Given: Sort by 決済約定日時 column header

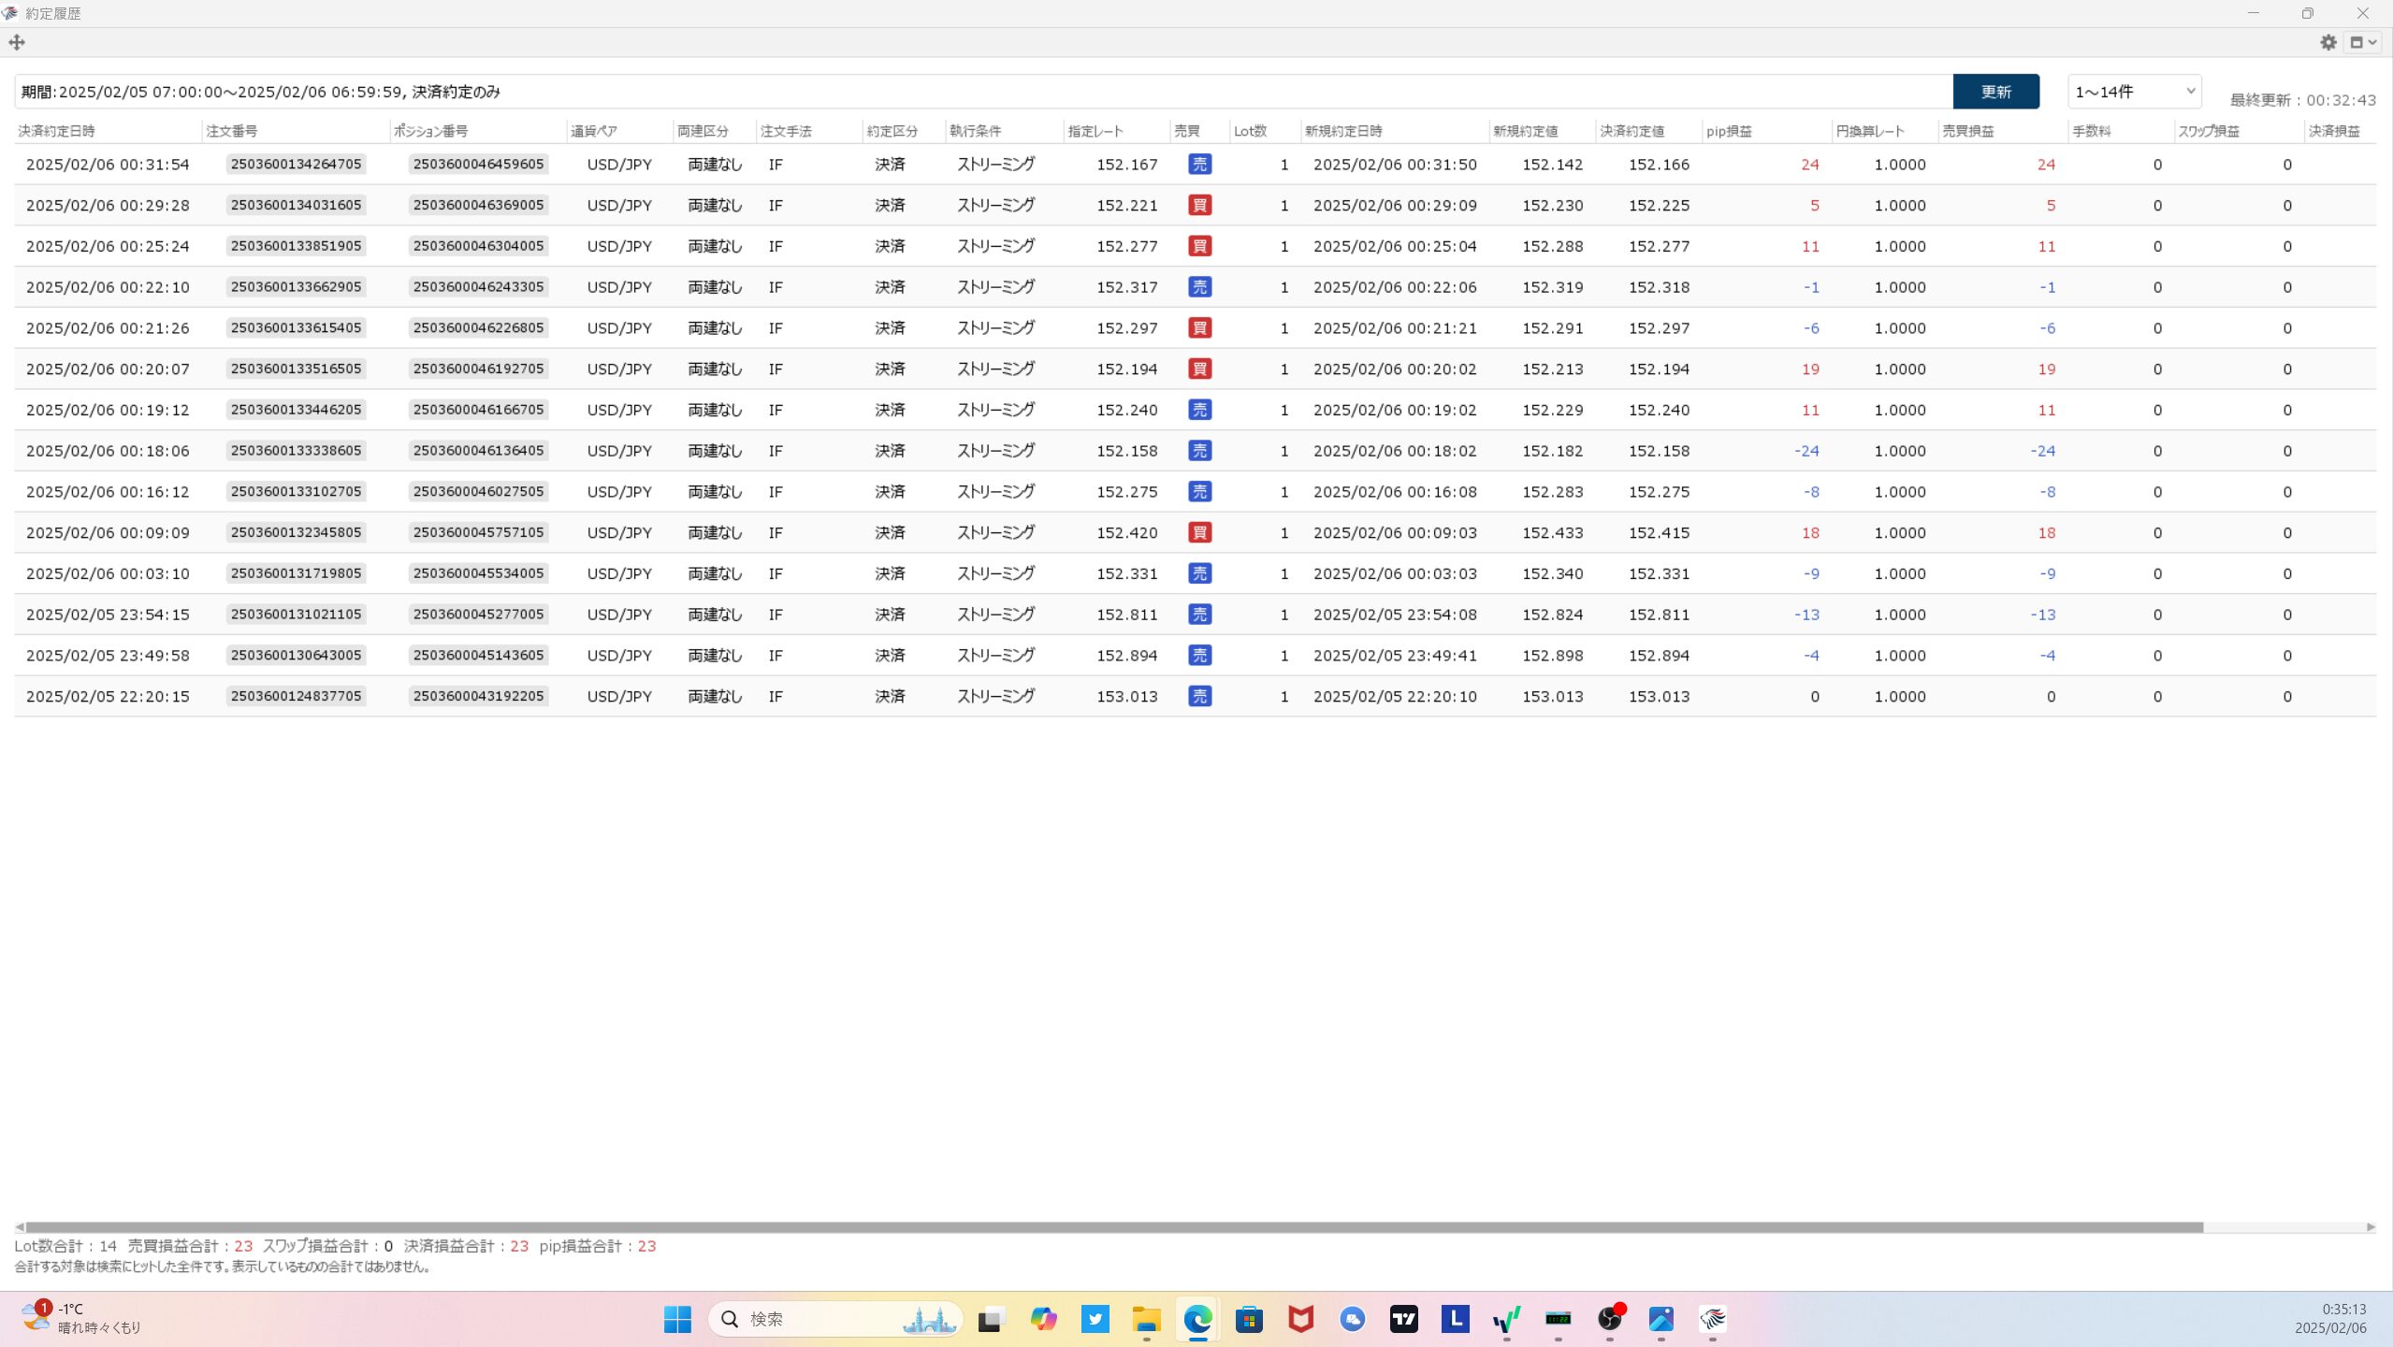Looking at the screenshot, I should [x=56, y=131].
